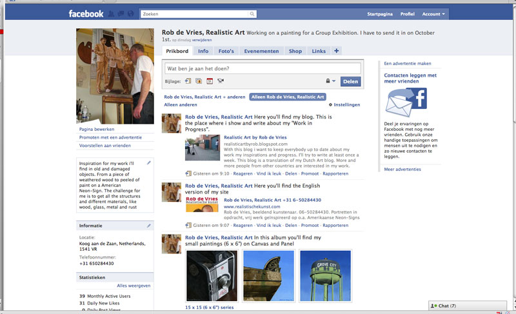Screen dimensions: 516x314
Task: Click Reageren on the 9:10 post
Action: [243, 173]
